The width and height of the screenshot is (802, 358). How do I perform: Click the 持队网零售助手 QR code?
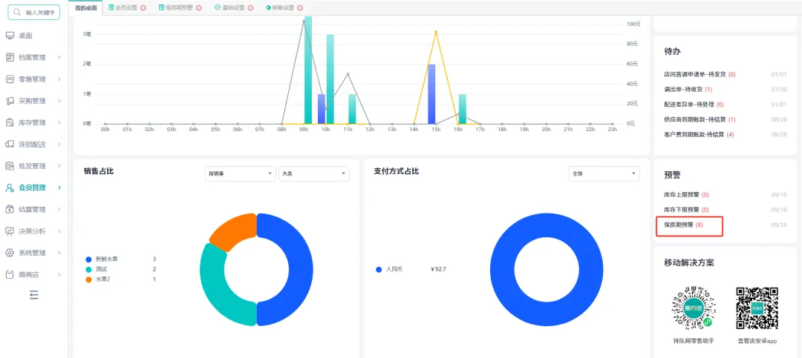pyautogui.click(x=693, y=308)
